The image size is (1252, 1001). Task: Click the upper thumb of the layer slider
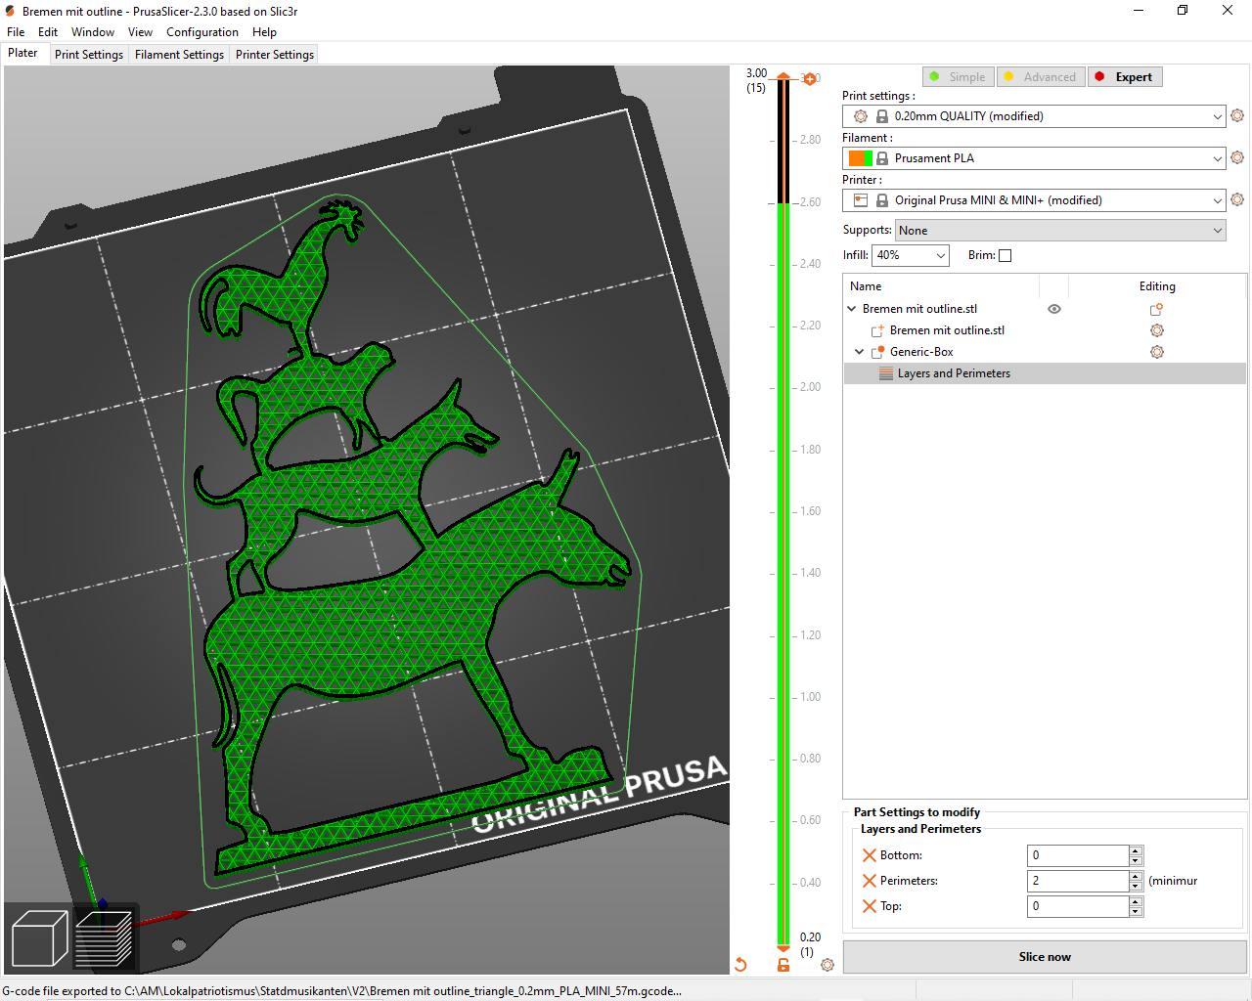tap(783, 77)
